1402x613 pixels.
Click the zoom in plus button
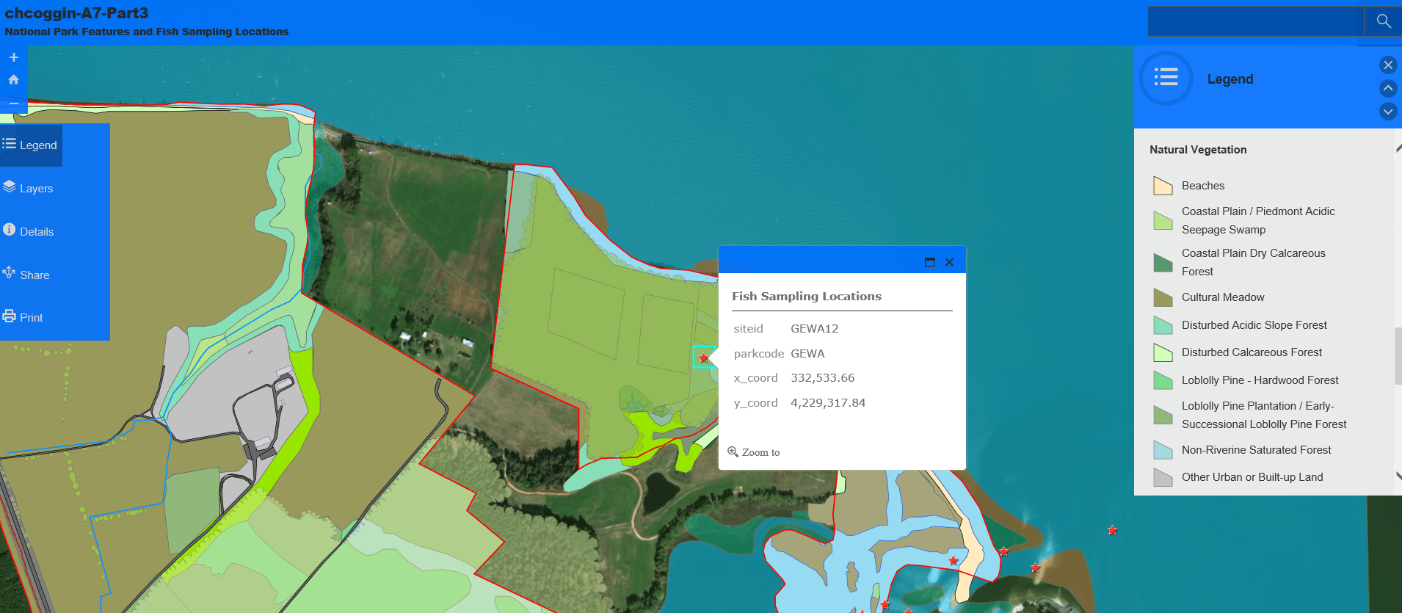click(13, 57)
